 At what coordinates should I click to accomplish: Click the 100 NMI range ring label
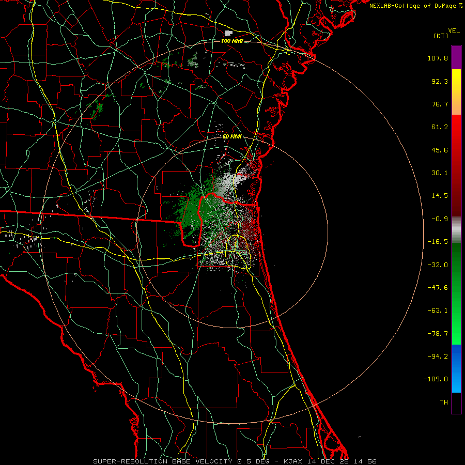tap(232, 41)
